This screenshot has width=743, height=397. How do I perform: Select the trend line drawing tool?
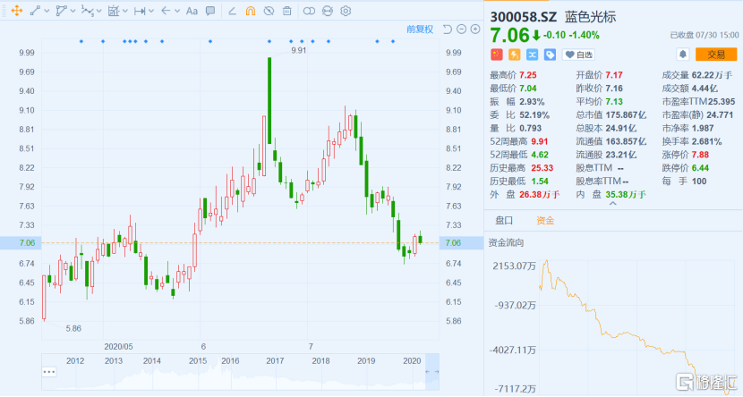click(35, 11)
